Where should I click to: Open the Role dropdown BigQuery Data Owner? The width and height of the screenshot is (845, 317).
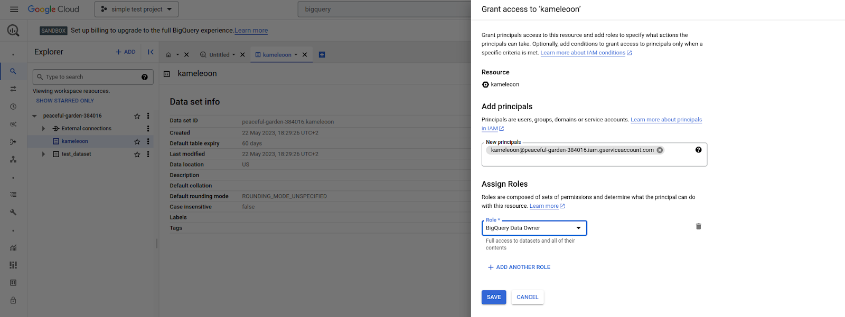tap(534, 228)
